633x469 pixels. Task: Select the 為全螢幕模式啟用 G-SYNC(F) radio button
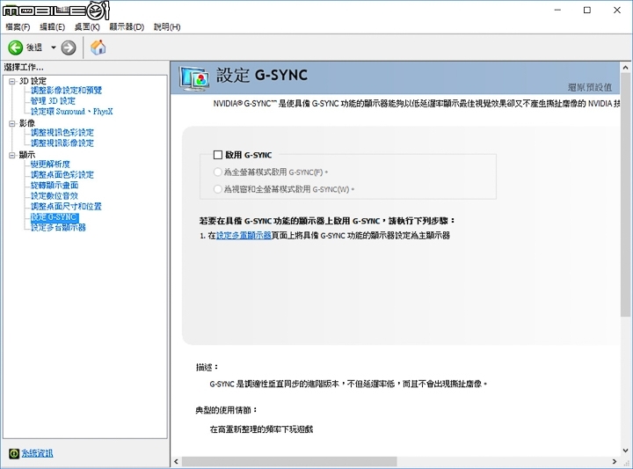[x=218, y=172]
